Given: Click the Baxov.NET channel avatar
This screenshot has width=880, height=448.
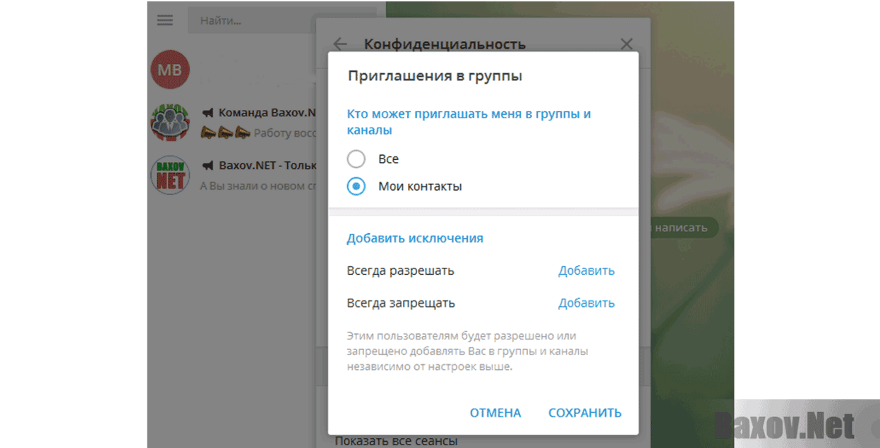Looking at the screenshot, I should [x=169, y=175].
